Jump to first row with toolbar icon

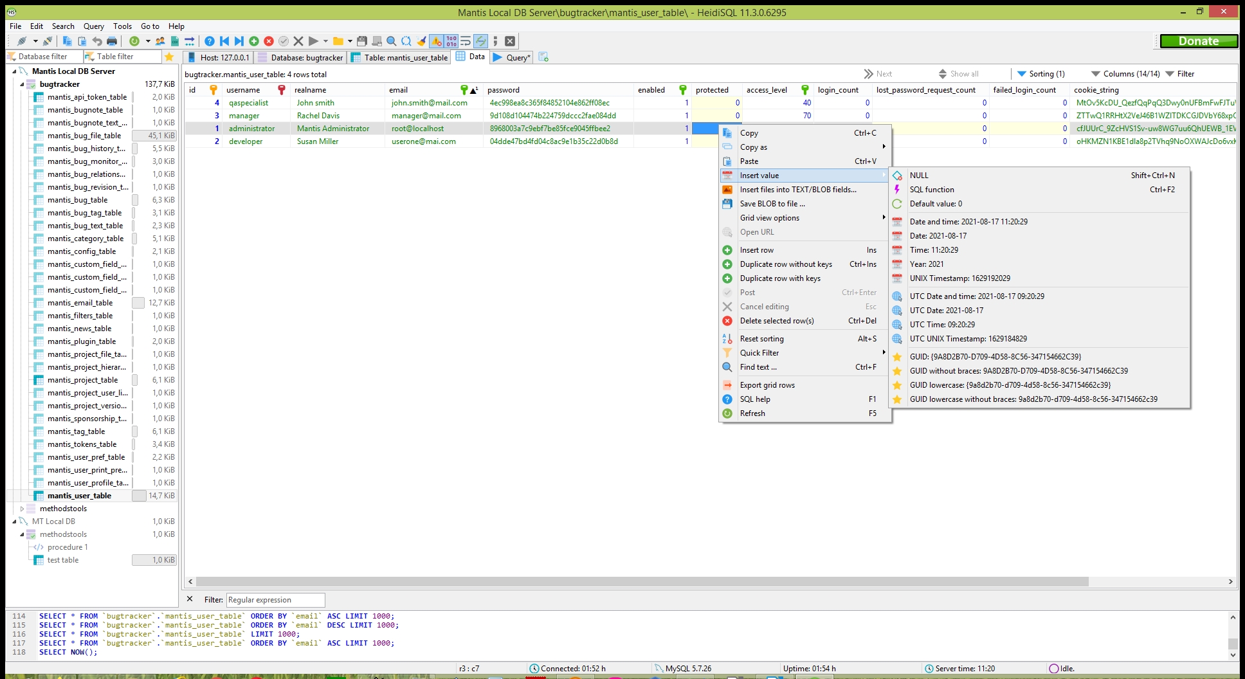tap(224, 41)
